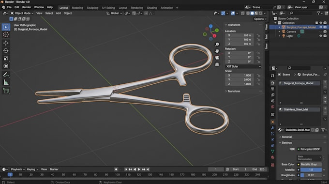Click the End frame 220 field
Viewport: 329px width, 184px height.
click(259, 169)
